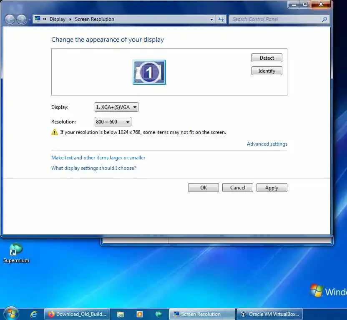The height and width of the screenshot is (320, 347).
Task: Click the Forward navigation arrow
Action: [x=21, y=19]
